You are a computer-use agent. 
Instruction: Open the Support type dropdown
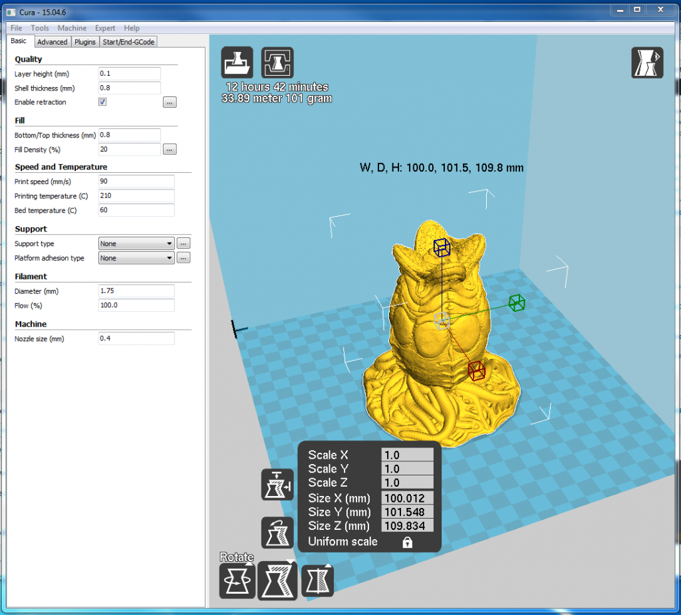coord(136,244)
